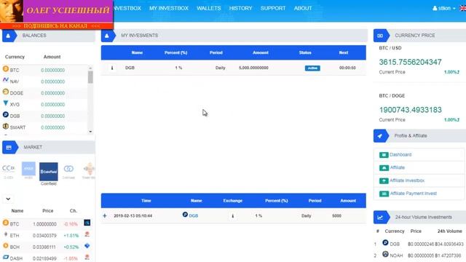Click the BTC market row chart icon

[87, 223]
